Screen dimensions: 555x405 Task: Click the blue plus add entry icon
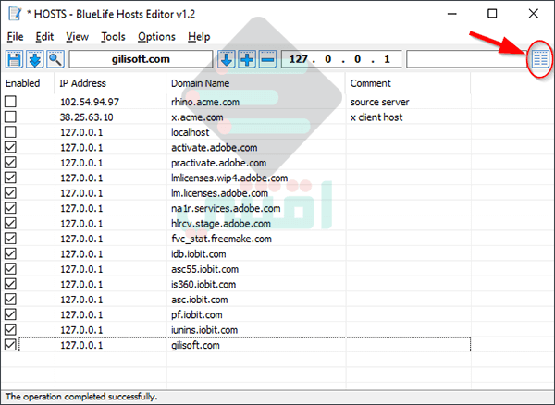[x=247, y=59]
